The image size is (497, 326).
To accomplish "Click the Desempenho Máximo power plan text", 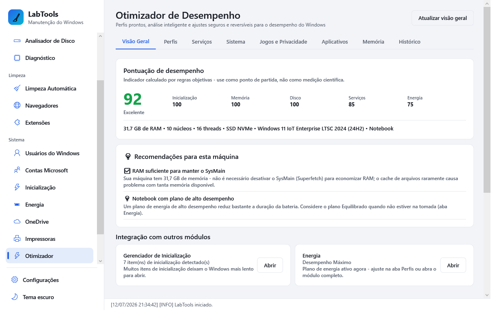I will pyautogui.click(x=327, y=262).
